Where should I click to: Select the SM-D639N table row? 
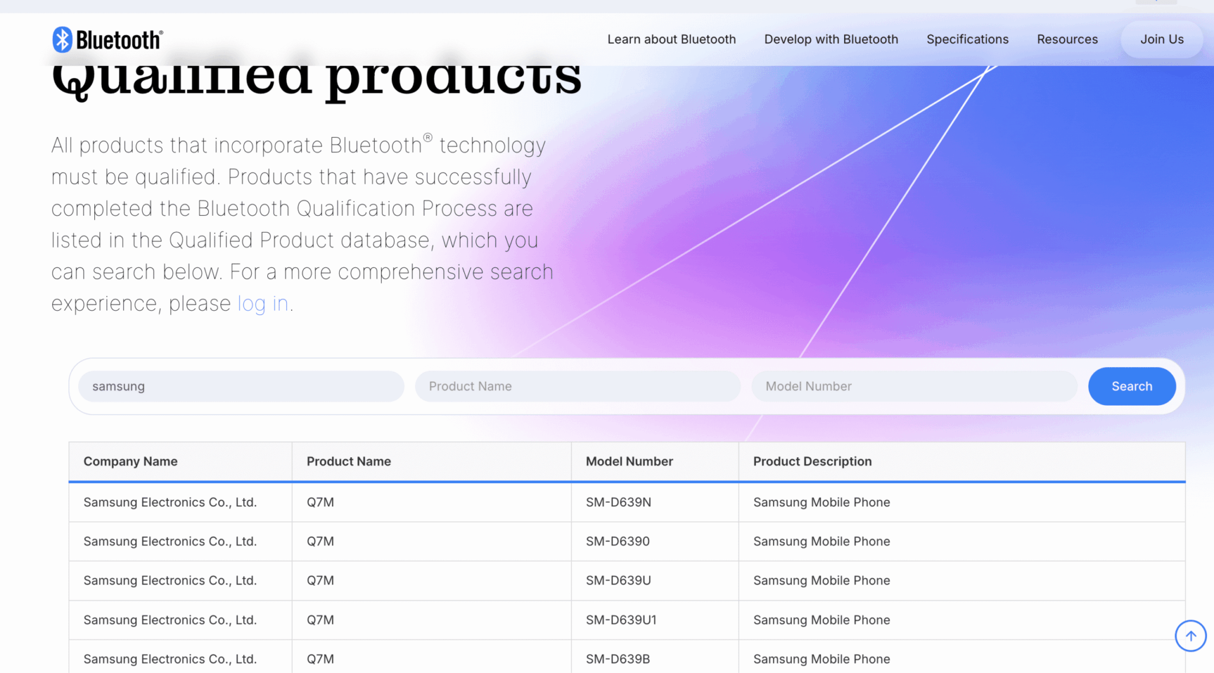pyautogui.click(x=618, y=502)
